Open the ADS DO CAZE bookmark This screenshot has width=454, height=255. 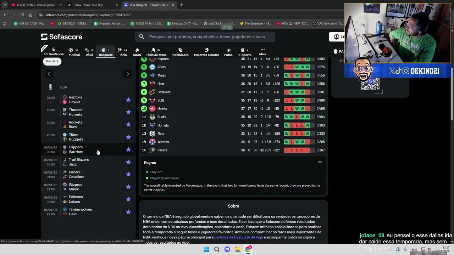[29, 24]
